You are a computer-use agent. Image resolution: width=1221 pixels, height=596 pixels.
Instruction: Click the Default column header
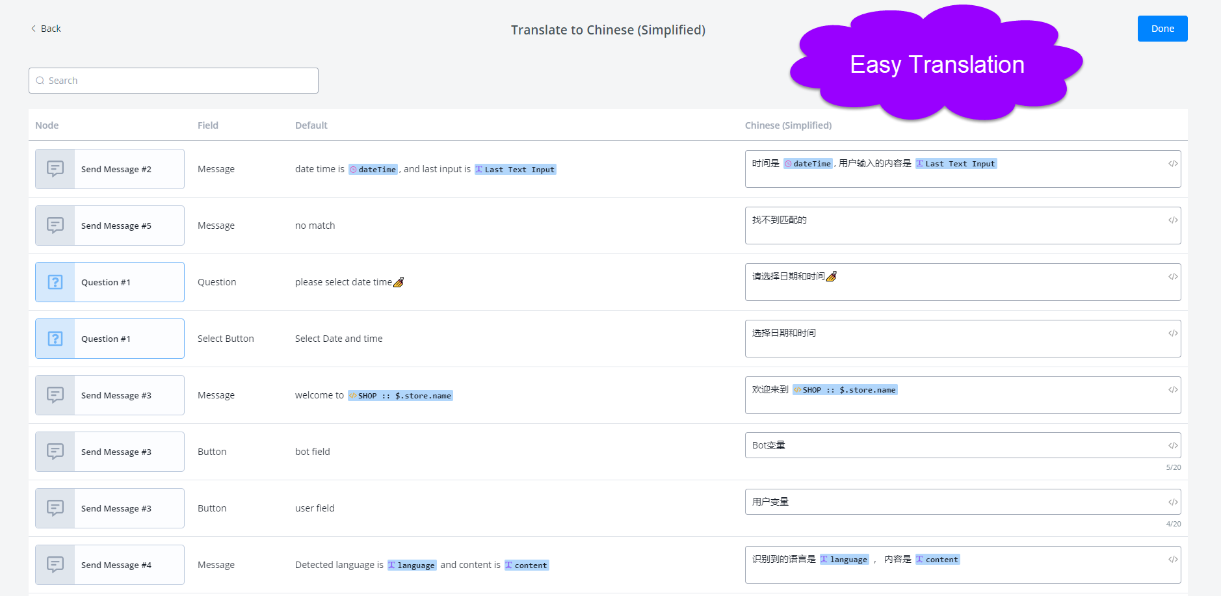(x=311, y=125)
